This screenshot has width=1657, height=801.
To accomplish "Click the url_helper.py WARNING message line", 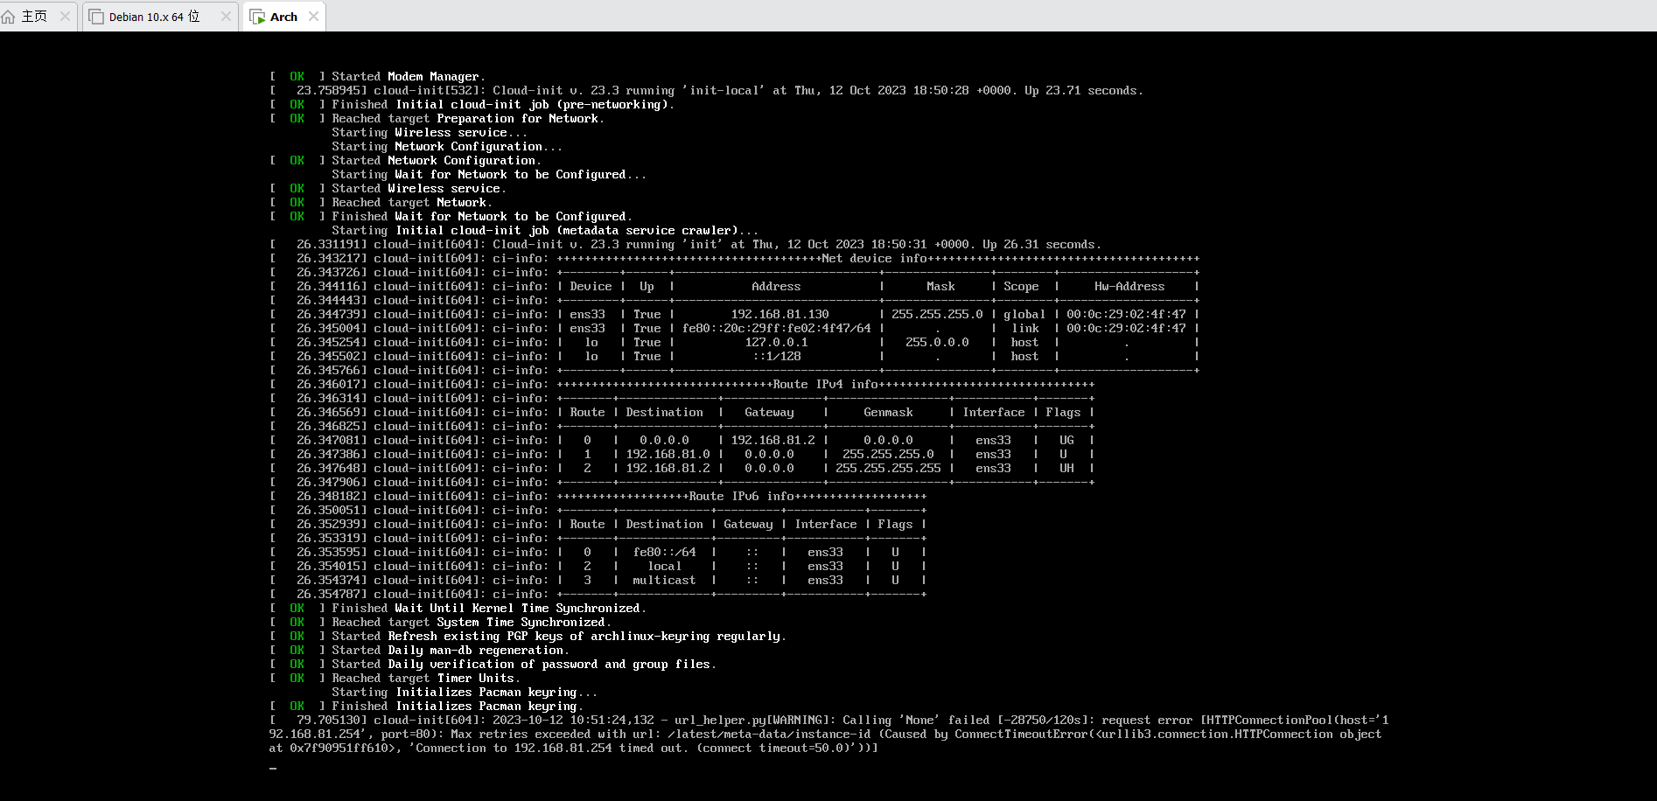I will pyautogui.click(x=828, y=721).
